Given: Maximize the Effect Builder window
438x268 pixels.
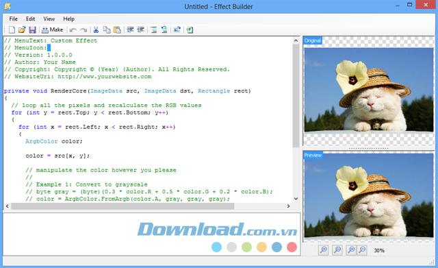Looking at the screenshot, I should point(409,5).
